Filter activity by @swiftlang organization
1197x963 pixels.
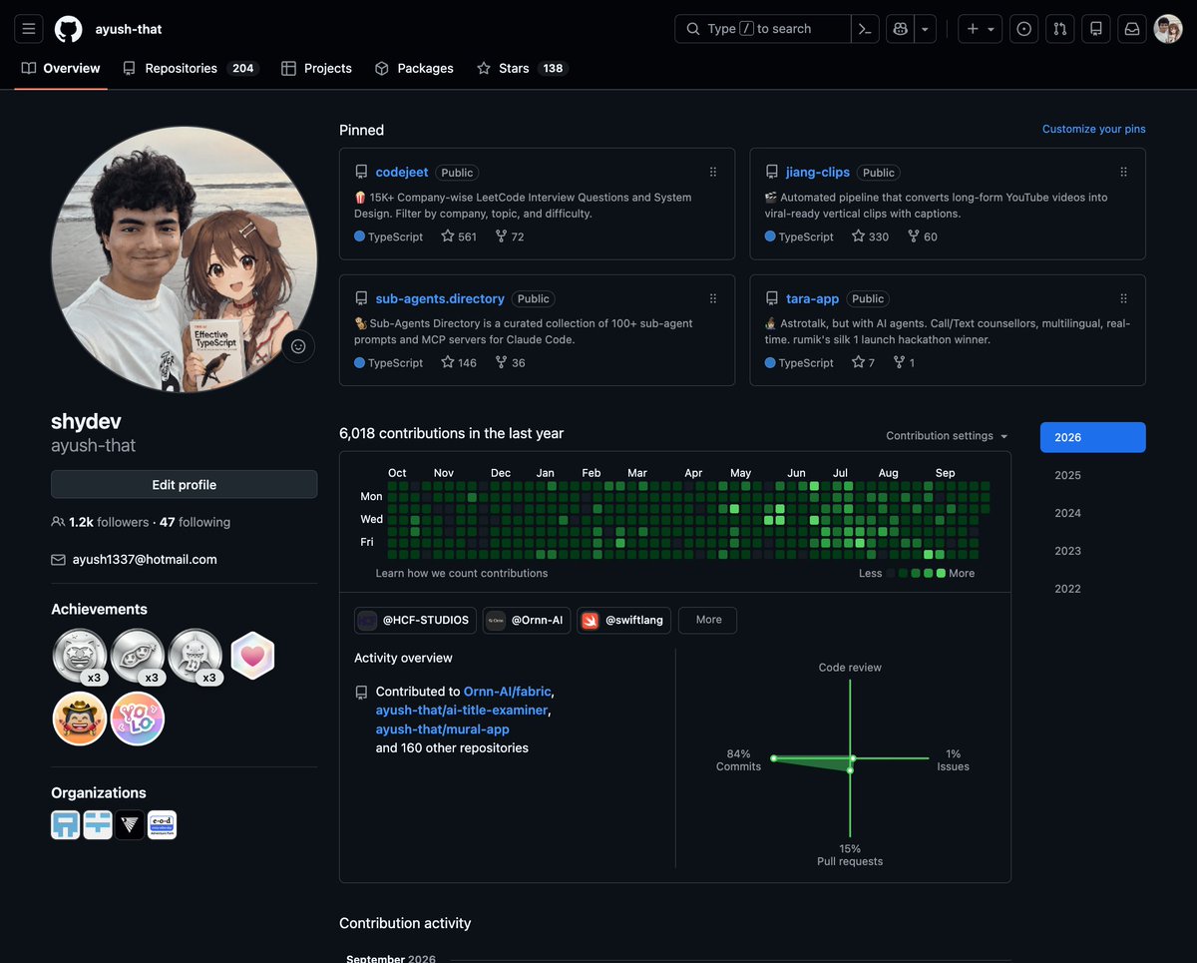[624, 620]
